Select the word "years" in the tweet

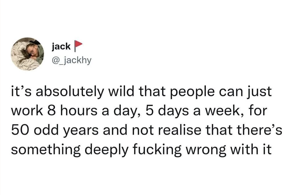(x=81, y=131)
